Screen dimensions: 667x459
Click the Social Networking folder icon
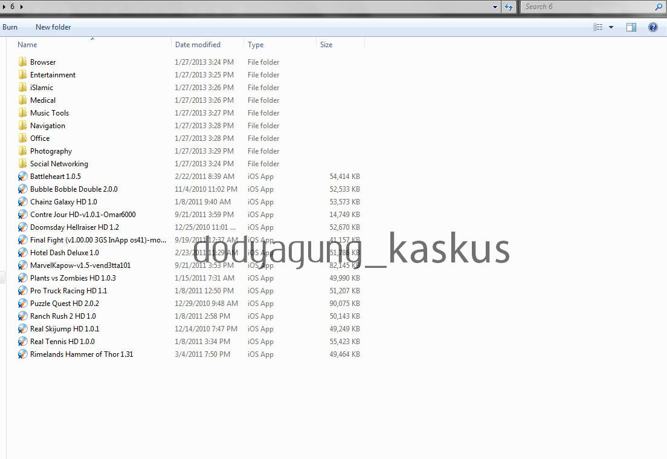tap(22, 164)
